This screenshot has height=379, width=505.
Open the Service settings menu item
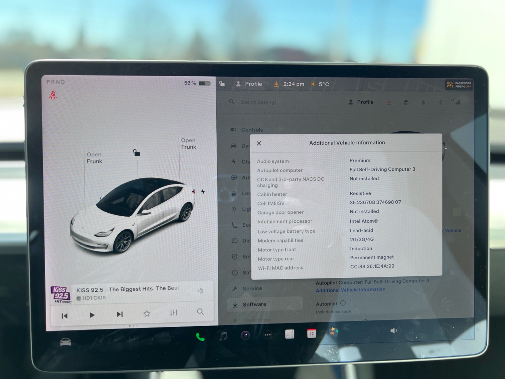tap(252, 288)
